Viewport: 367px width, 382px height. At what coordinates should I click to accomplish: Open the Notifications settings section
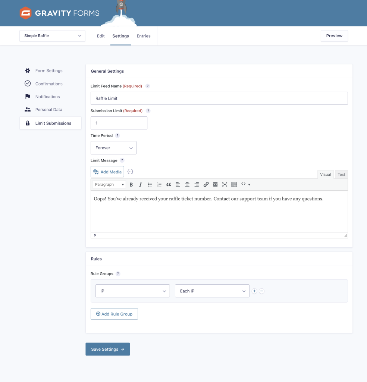(x=47, y=97)
